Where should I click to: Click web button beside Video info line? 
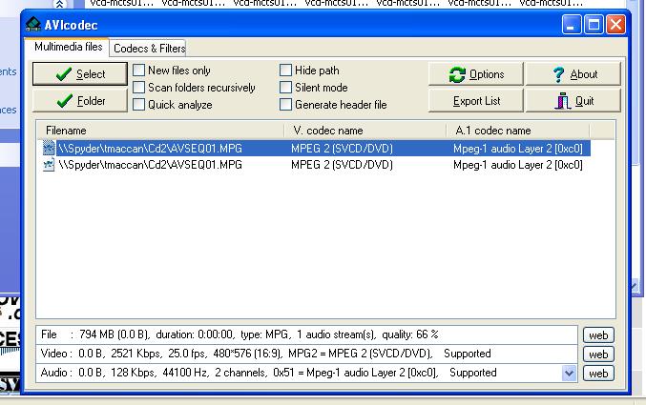coord(598,354)
